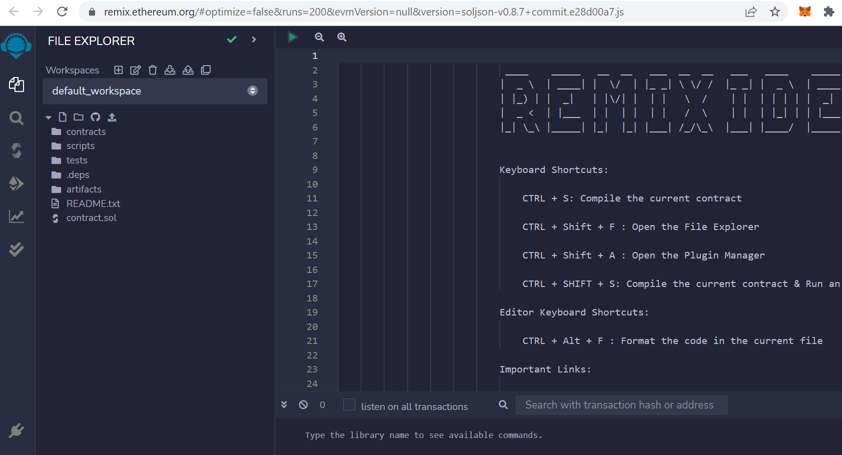Focus transaction hash search field
The width and height of the screenshot is (842, 455).
[x=621, y=405]
